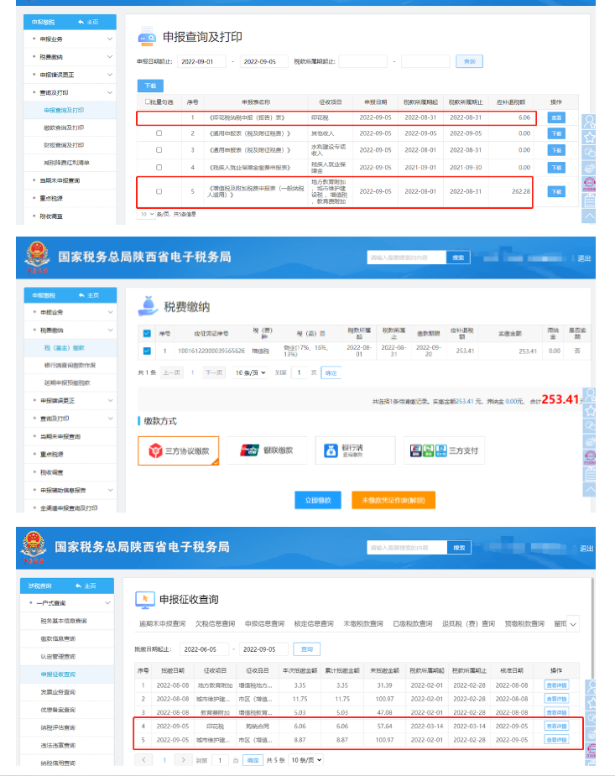The height and width of the screenshot is (776, 615).
Task: Click the 申报征收查询 header monitor icon
Action: pos(145,599)
